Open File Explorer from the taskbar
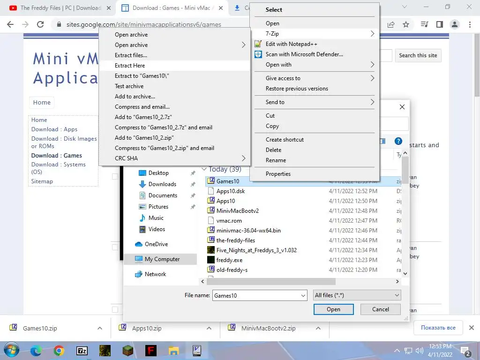The height and width of the screenshot is (360, 480). [173, 351]
